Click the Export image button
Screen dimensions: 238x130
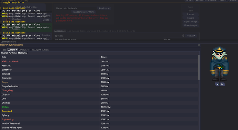point(190,22)
